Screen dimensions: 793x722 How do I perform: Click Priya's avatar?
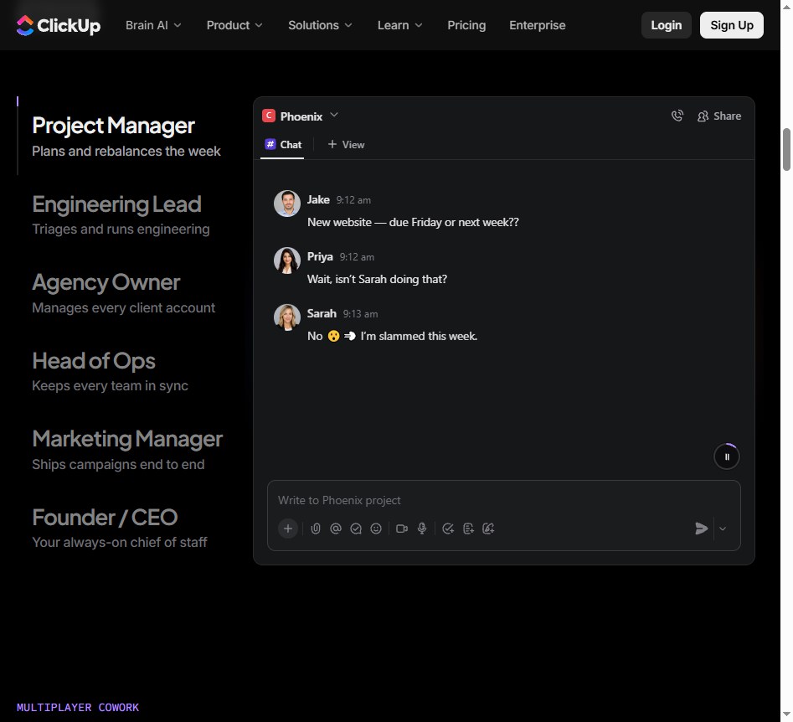287,260
